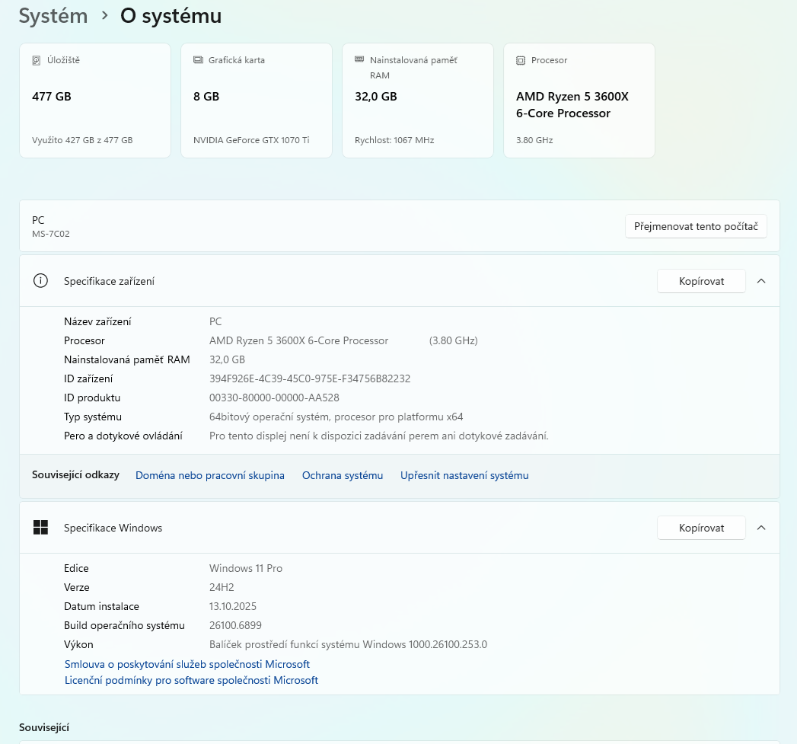Viewport: 797px width, 744px height.
Task: Click the processor icon beside Procesor
Action: (521, 60)
